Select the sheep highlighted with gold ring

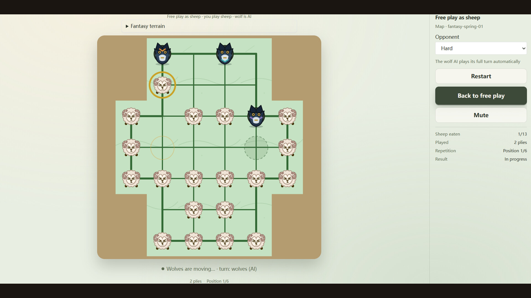pyautogui.click(x=162, y=85)
